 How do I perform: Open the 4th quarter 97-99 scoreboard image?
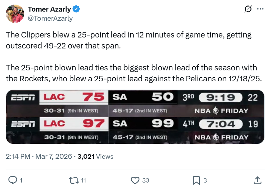pos(135,130)
